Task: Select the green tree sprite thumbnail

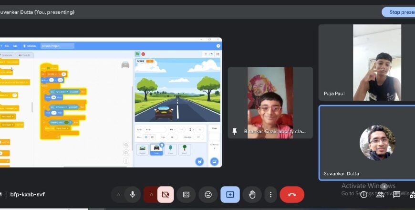Action: (x=185, y=149)
